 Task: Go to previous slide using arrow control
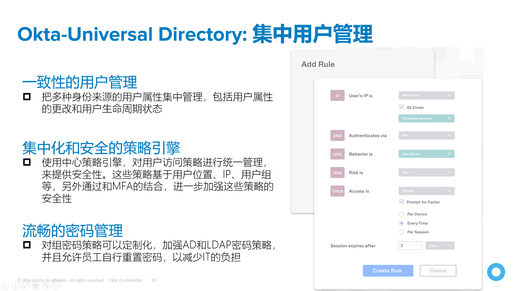pyautogui.click(x=5, y=286)
